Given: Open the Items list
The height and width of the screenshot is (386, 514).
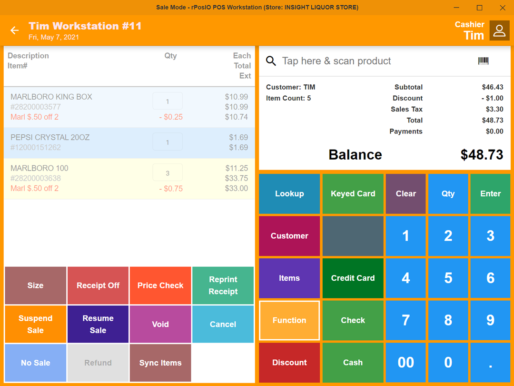Looking at the screenshot, I should tap(289, 278).
